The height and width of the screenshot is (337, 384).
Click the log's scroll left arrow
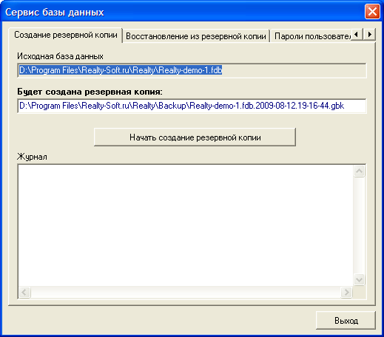coord(24,293)
